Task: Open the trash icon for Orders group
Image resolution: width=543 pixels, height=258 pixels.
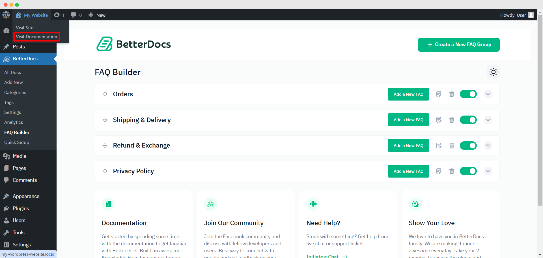Action: click(451, 94)
